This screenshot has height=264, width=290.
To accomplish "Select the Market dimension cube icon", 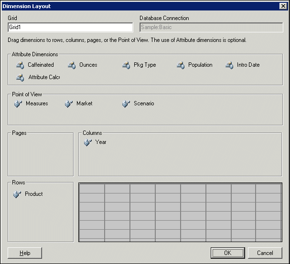I will click(69, 104).
